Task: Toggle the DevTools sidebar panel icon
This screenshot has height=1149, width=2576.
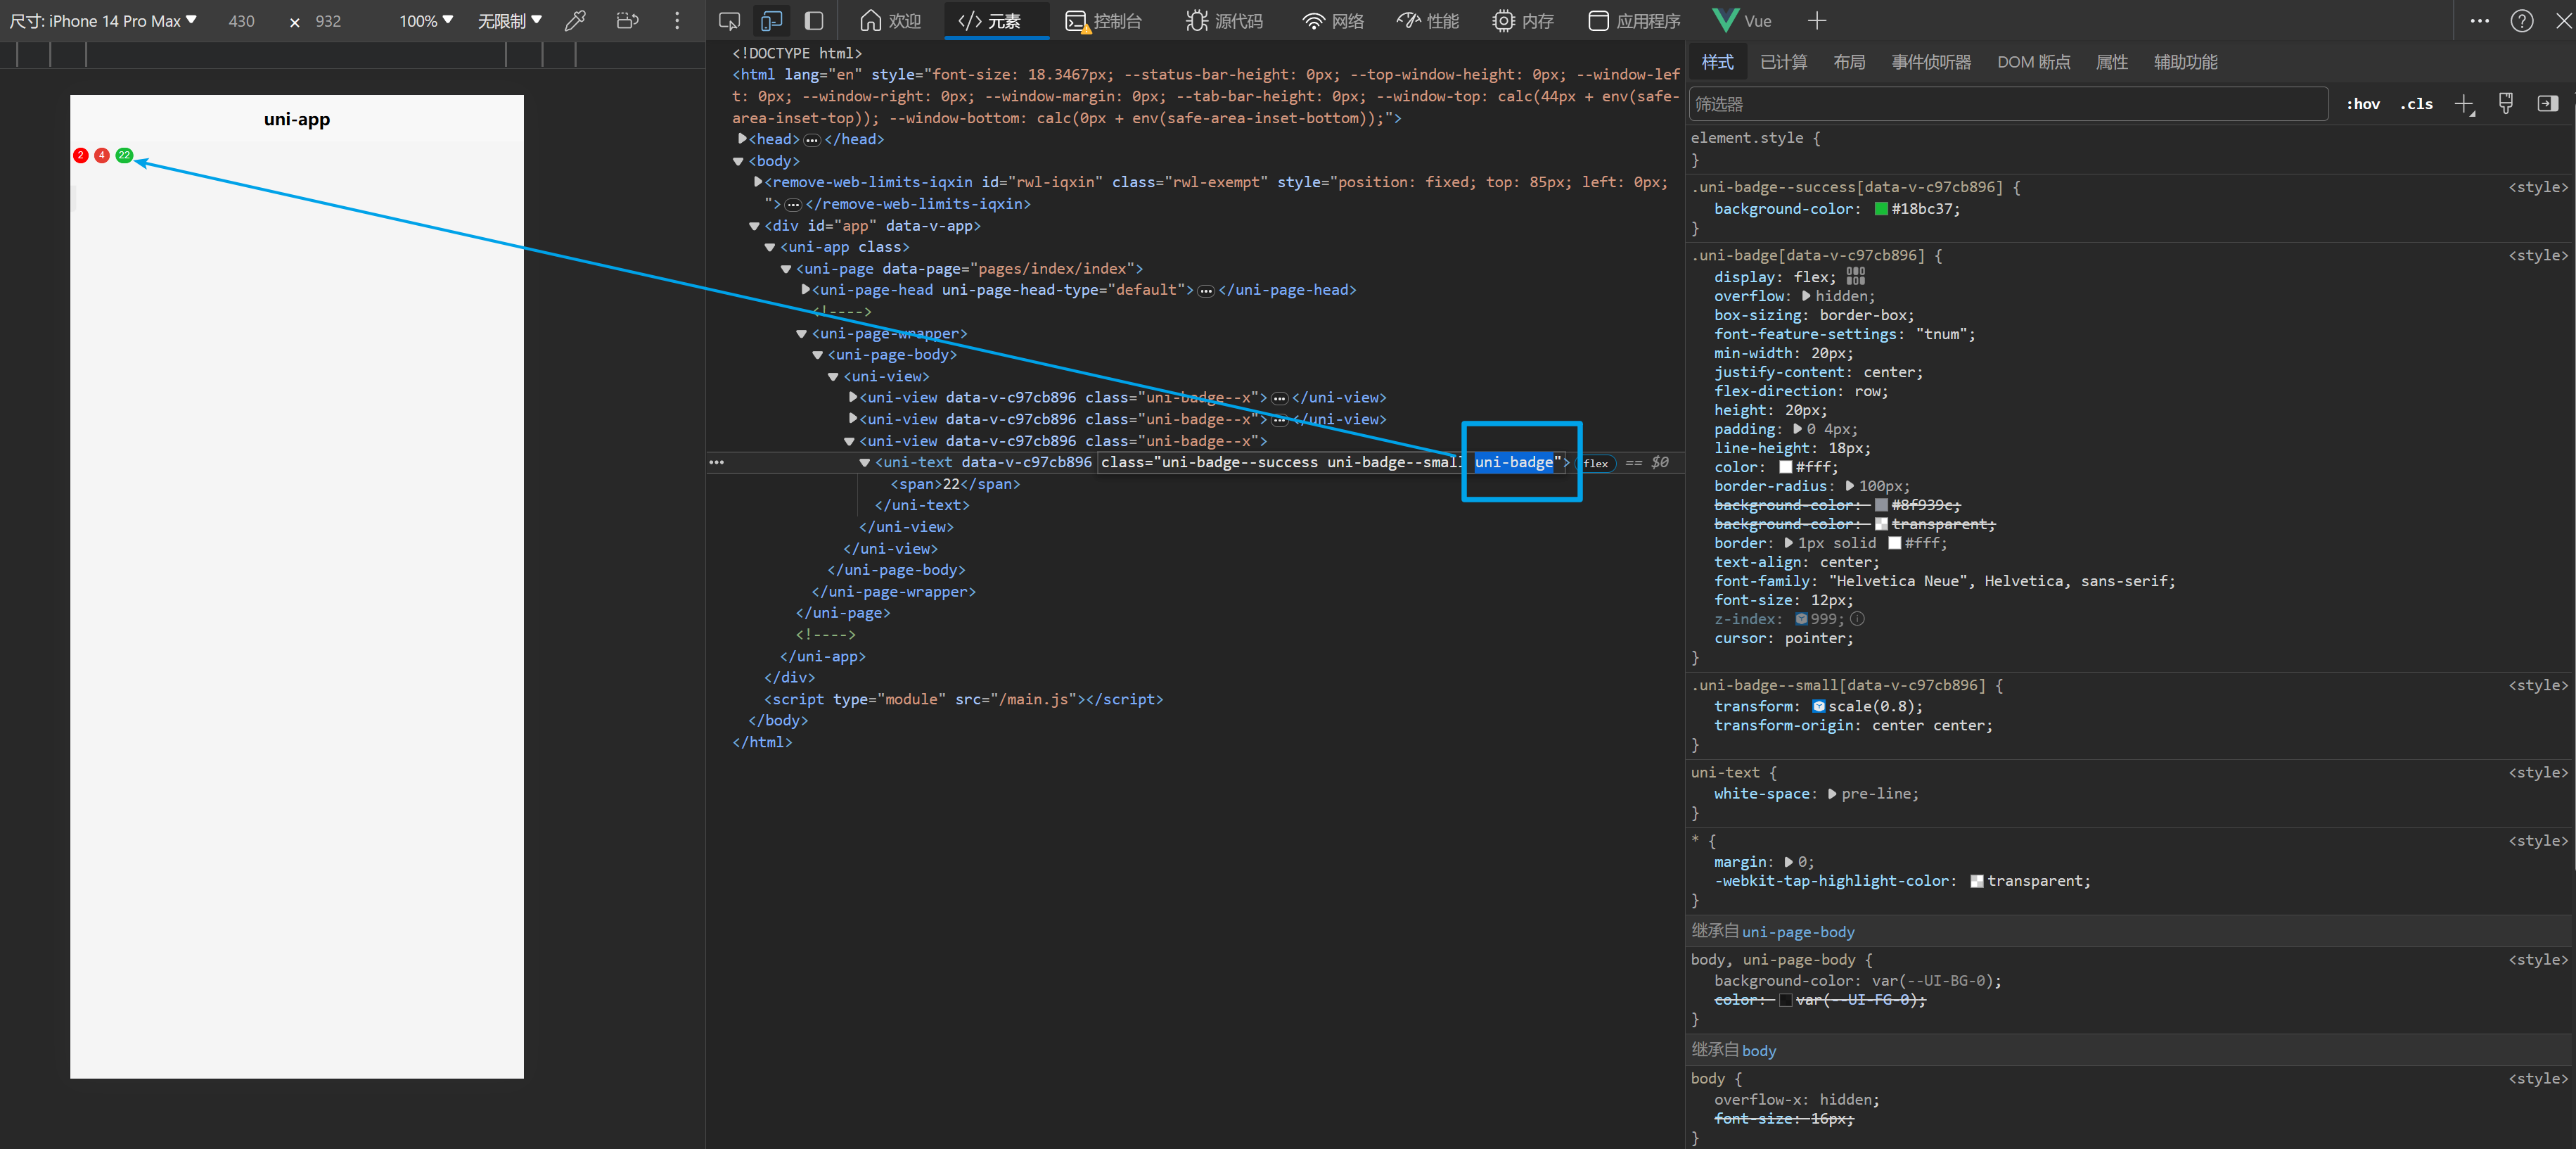Action: [814, 21]
